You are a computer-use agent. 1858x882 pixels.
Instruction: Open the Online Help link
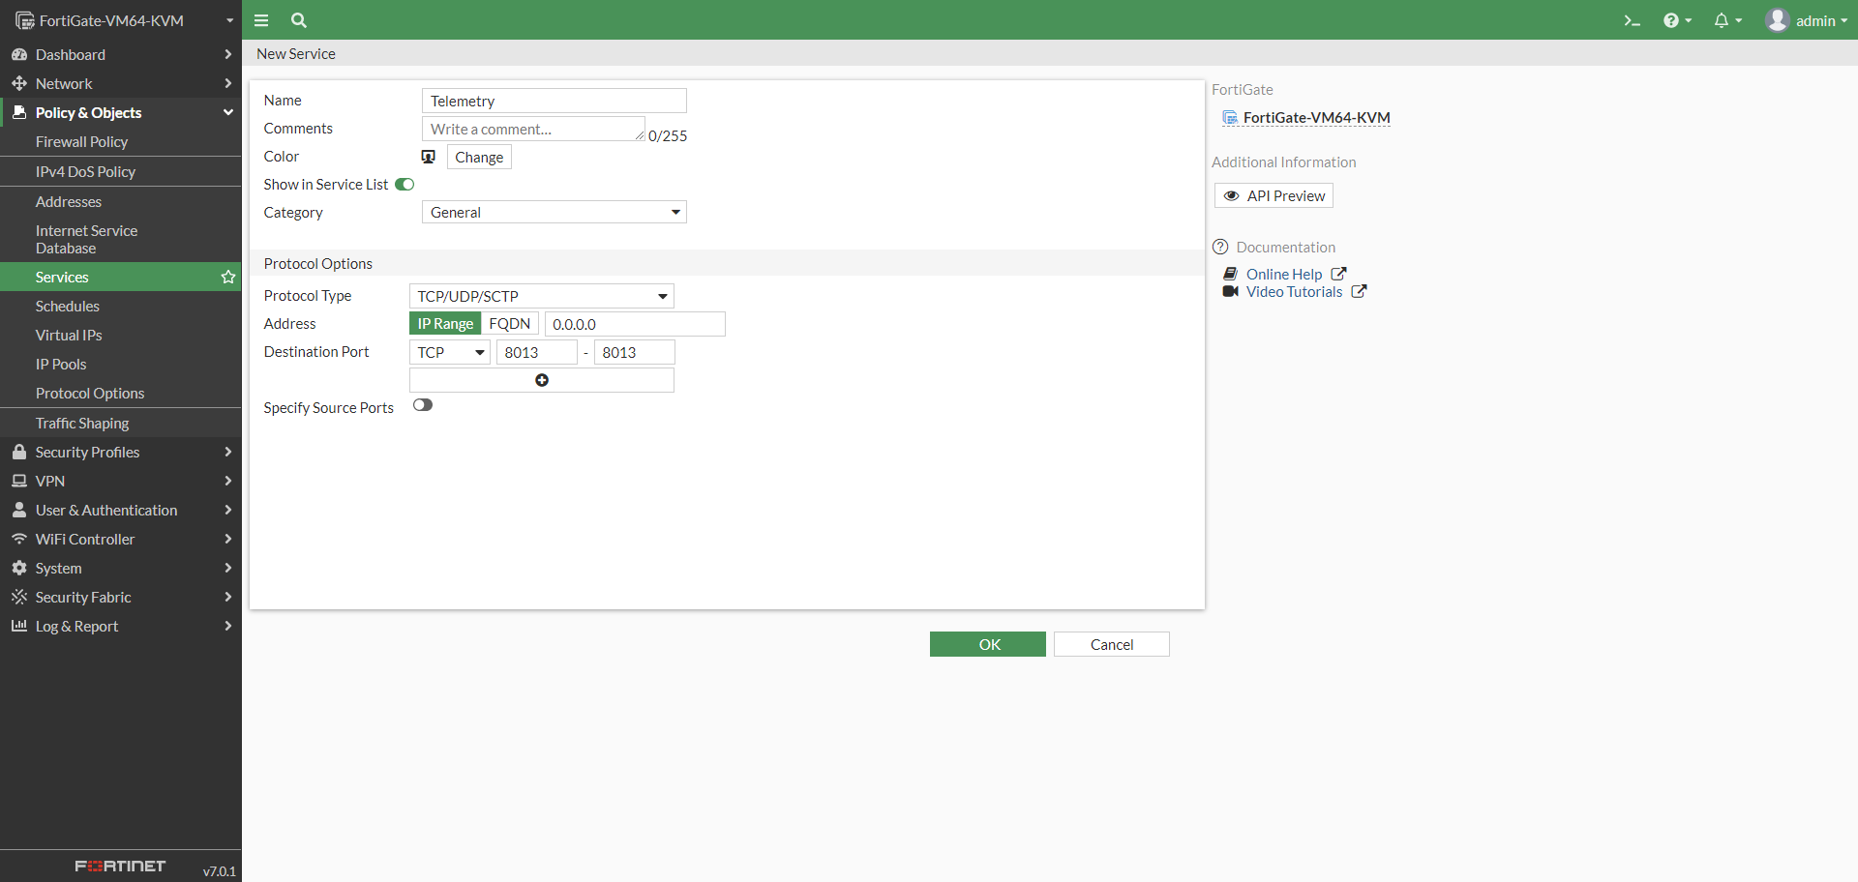click(x=1284, y=275)
